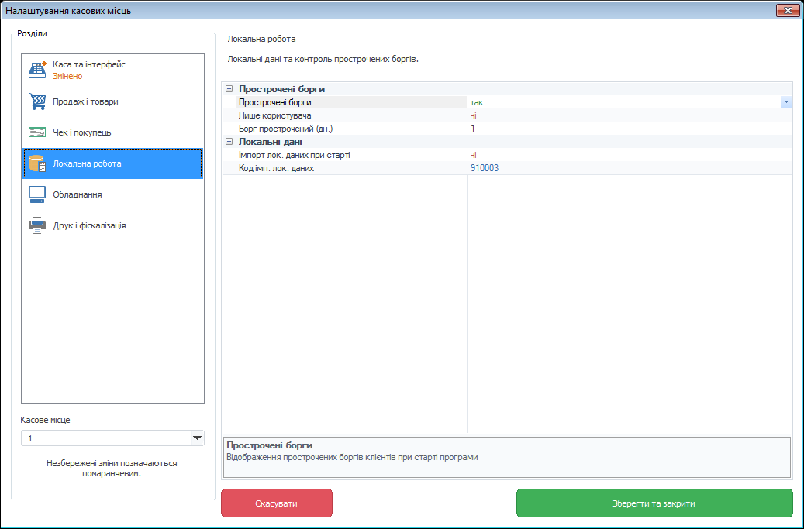Viewport: 804px width, 529px height.
Task: Click the Скасувати button
Action: [276, 503]
